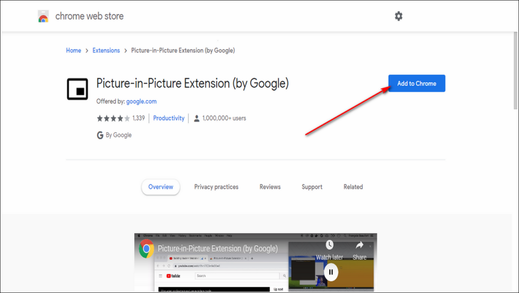Image resolution: width=519 pixels, height=293 pixels.
Task: Switch to the Support tab
Action: 312,187
